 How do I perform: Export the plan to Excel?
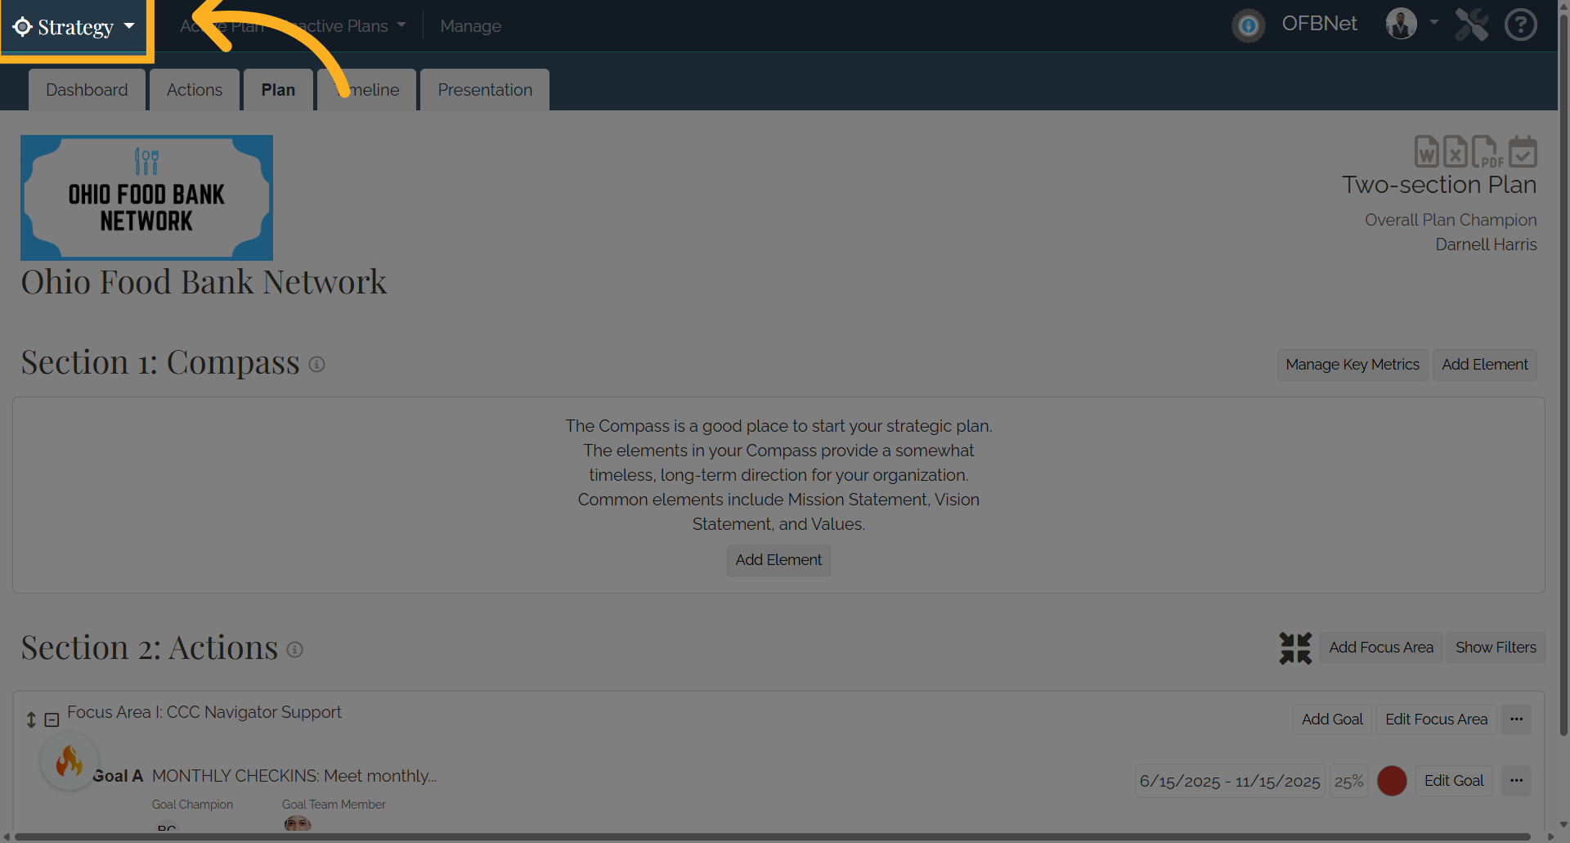click(1455, 151)
